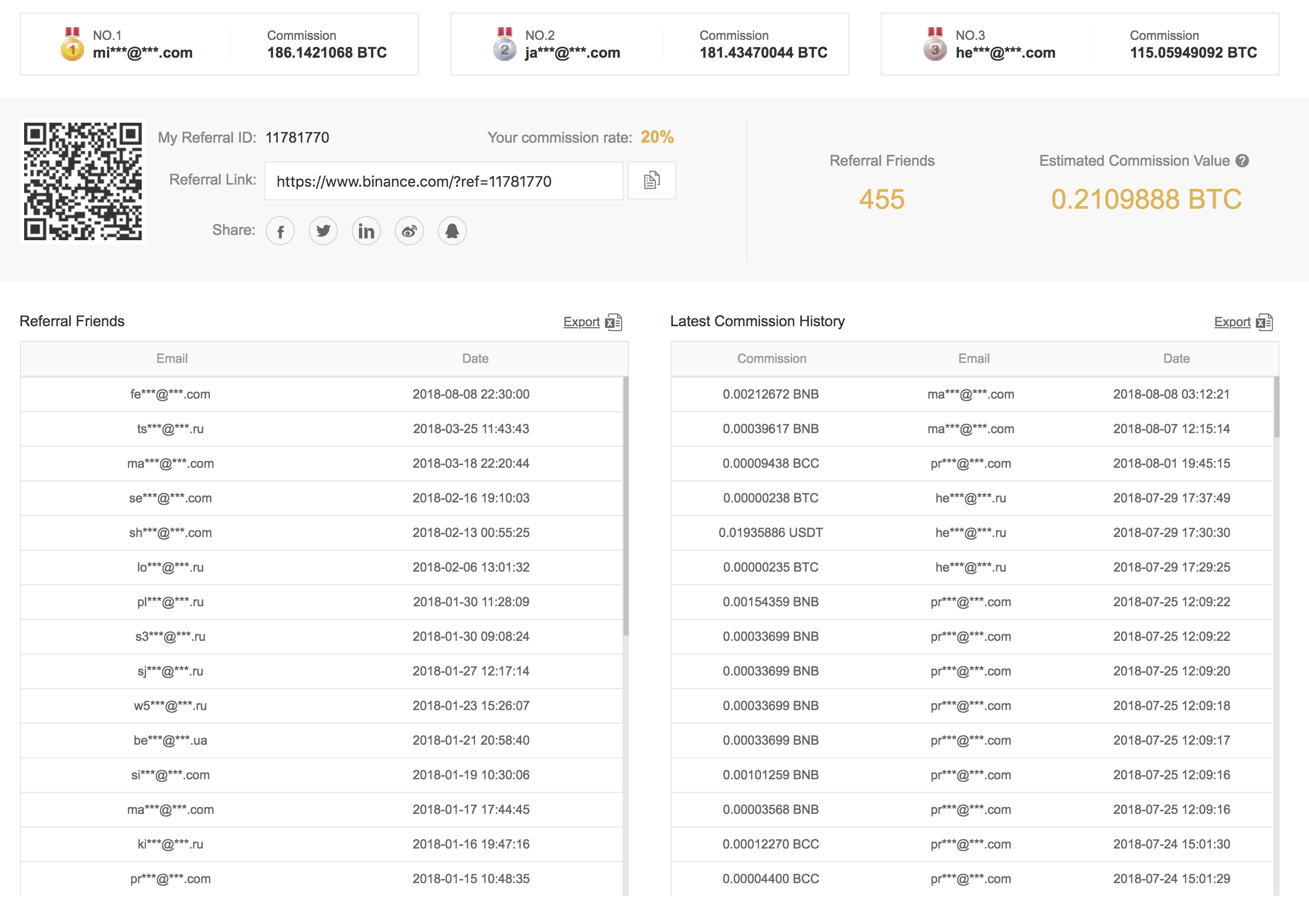Click the Commission column header
This screenshot has width=1309, height=923.
pyautogui.click(x=772, y=358)
